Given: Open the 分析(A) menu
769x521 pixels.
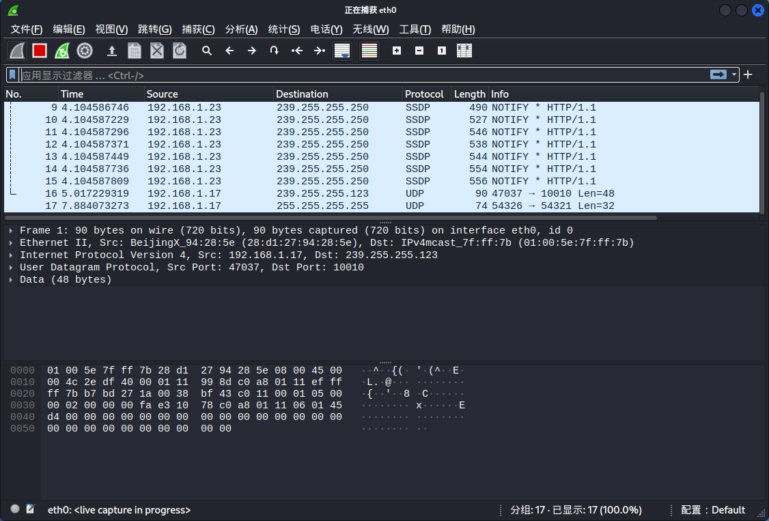Looking at the screenshot, I should 241,29.
